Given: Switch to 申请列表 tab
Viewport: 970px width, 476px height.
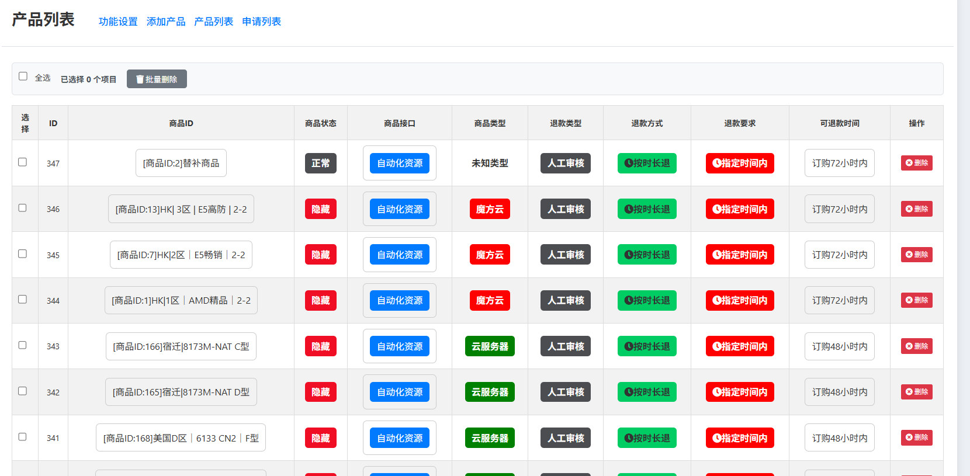Looking at the screenshot, I should pos(261,22).
